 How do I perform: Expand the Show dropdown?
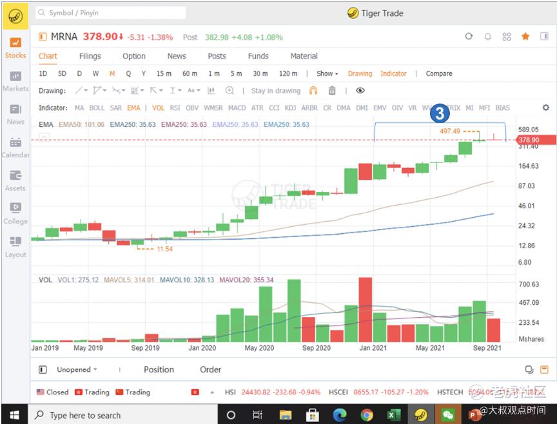(x=327, y=73)
